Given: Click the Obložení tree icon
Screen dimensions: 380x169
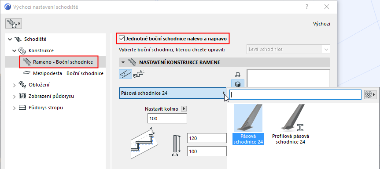Looking at the screenshot, I should [x=22, y=85].
